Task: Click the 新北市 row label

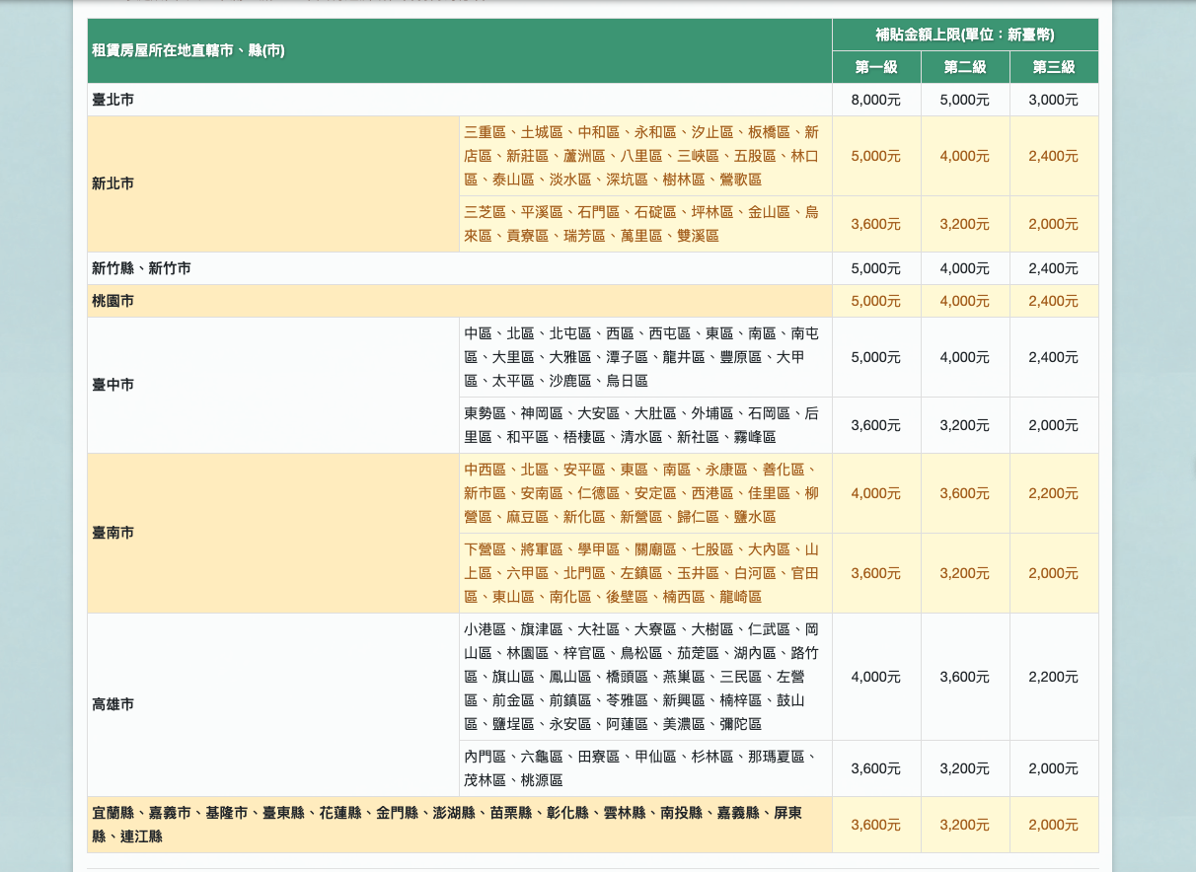Action: point(273,183)
